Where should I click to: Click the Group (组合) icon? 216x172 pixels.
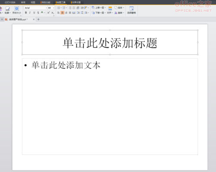[116, 7]
